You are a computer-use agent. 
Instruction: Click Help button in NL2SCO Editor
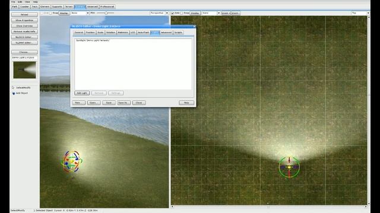point(186,102)
